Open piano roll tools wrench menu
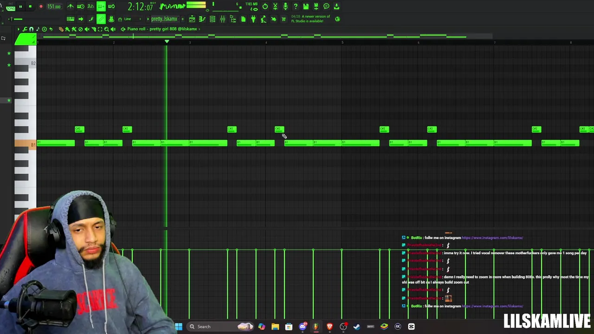Viewport: 594px width, 334px height. click(25, 29)
